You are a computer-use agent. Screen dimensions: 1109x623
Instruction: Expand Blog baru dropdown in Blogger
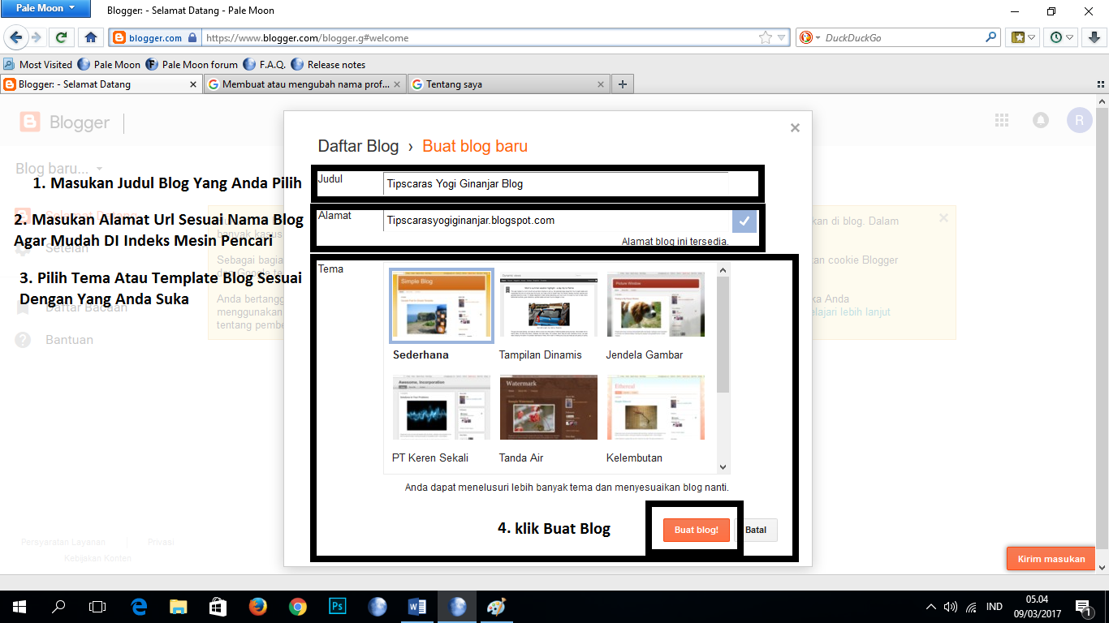point(59,169)
